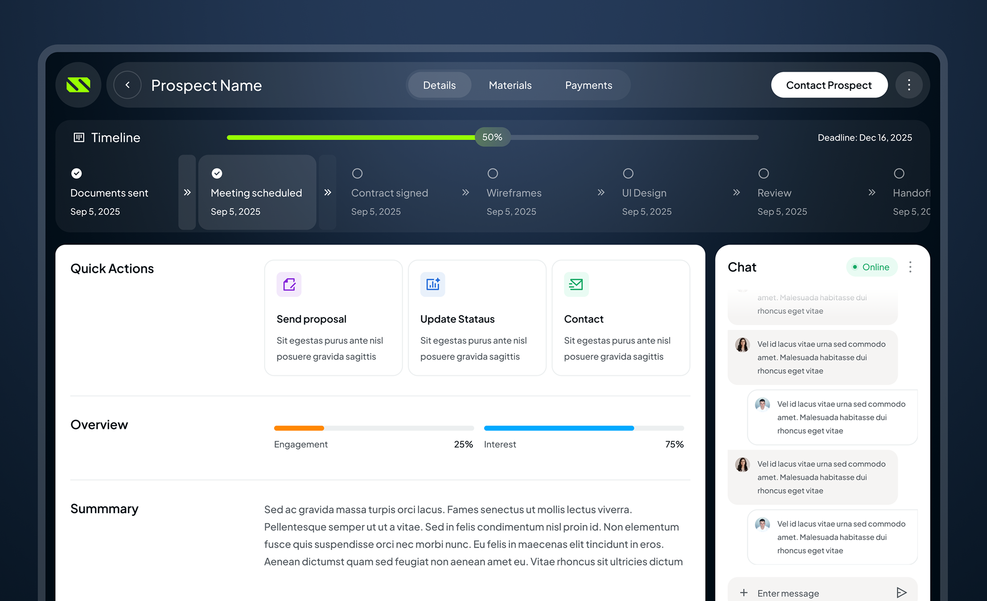
Task: Open the chat panel three-dot menu
Action: (x=910, y=267)
